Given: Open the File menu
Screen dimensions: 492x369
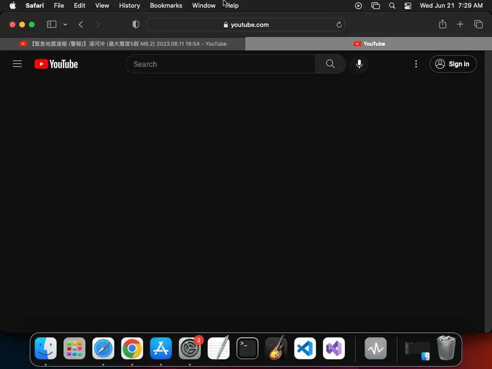Looking at the screenshot, I should pos(59,5).
